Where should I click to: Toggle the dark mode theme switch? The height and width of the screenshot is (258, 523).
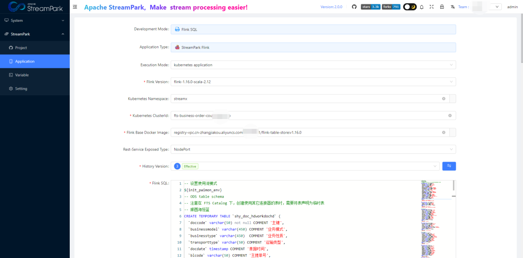point(410,7)
